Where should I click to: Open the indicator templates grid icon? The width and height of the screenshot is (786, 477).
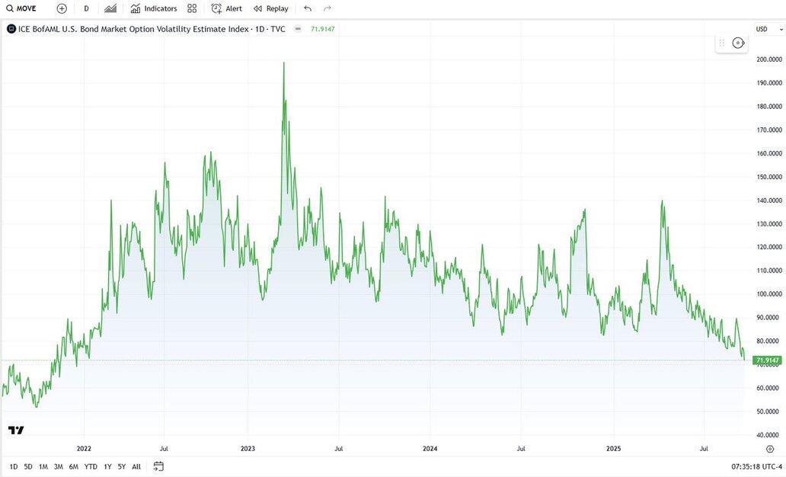click(192, 8)
